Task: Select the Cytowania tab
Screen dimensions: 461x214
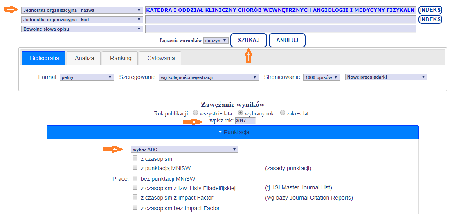Action: (x=161, y=58)
